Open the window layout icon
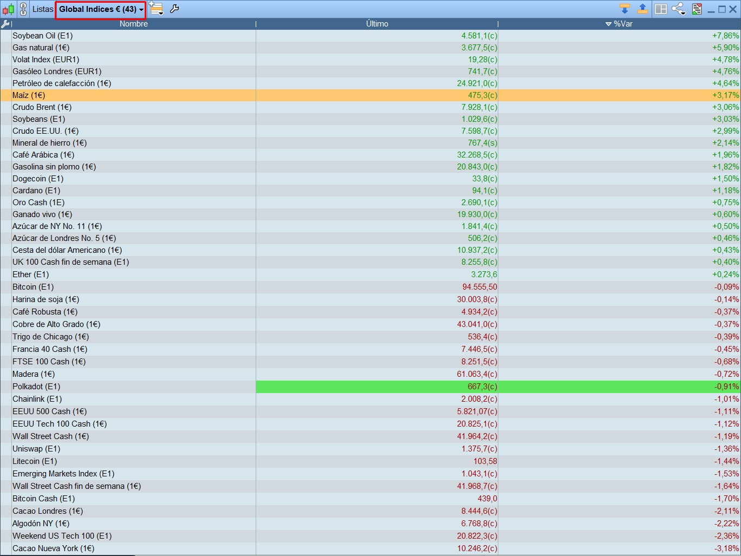 (661, 9)
